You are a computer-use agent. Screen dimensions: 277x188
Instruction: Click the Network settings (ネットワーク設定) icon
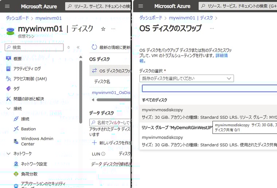tap(16, 164)
